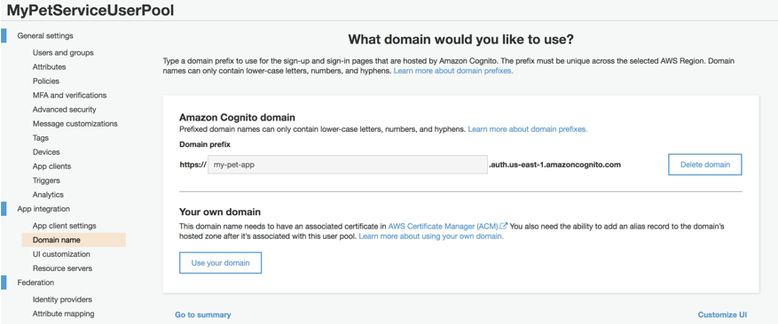This screenshot has width=778, height=324.
Task: Click '.auth.us-east-1.amazoncognito.com' suffix text
Action: point(554,165)
